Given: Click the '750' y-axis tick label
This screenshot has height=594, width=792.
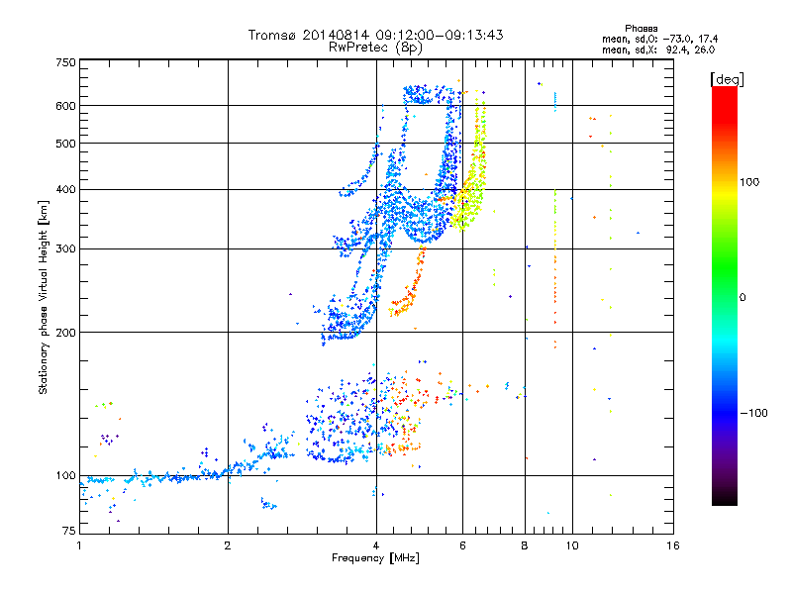Looking at the screenshot, I should coord(66,62).
